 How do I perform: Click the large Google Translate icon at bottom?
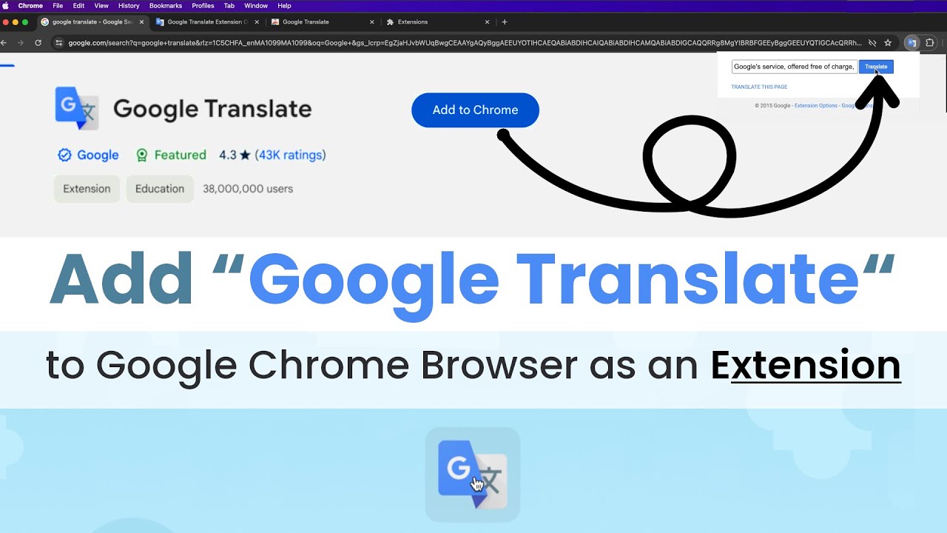473,475
